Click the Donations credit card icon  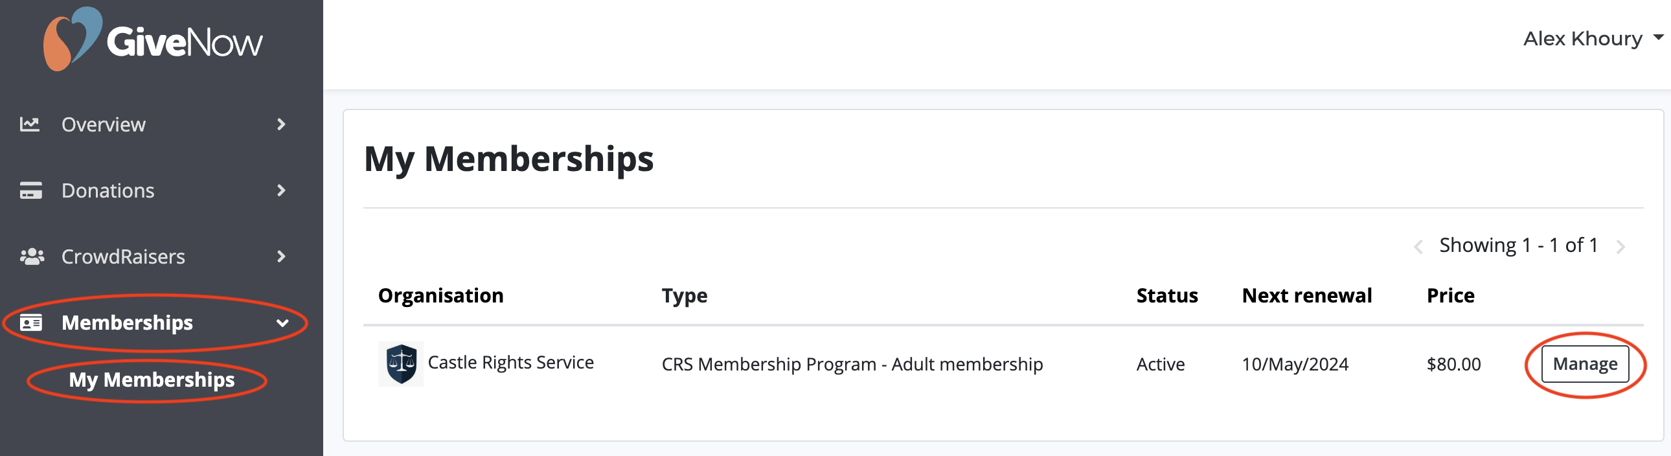pos(30,190)
